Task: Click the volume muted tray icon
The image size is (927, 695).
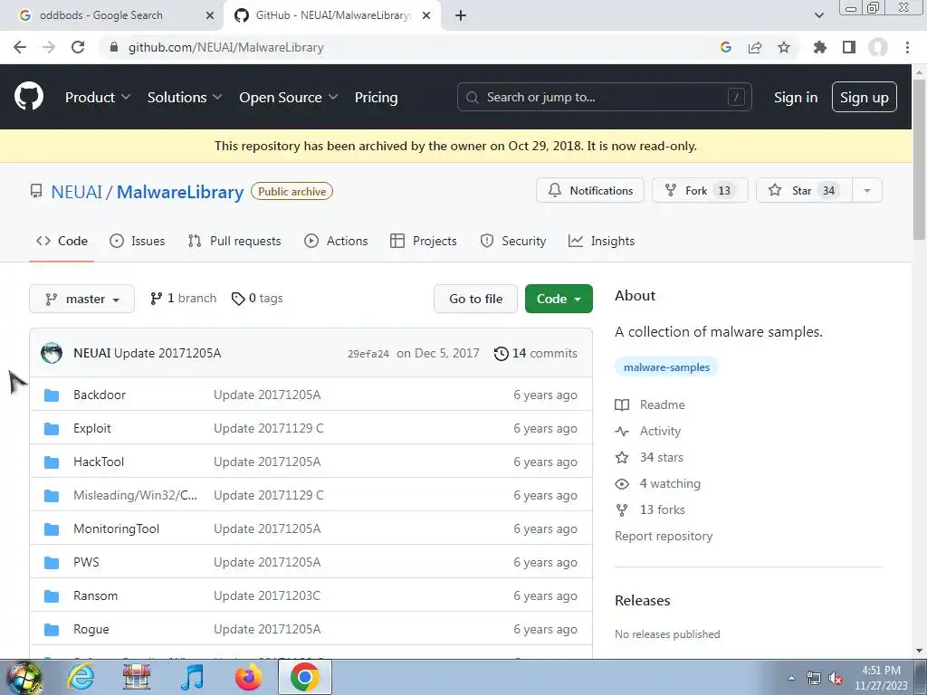Action: point(836,679)
